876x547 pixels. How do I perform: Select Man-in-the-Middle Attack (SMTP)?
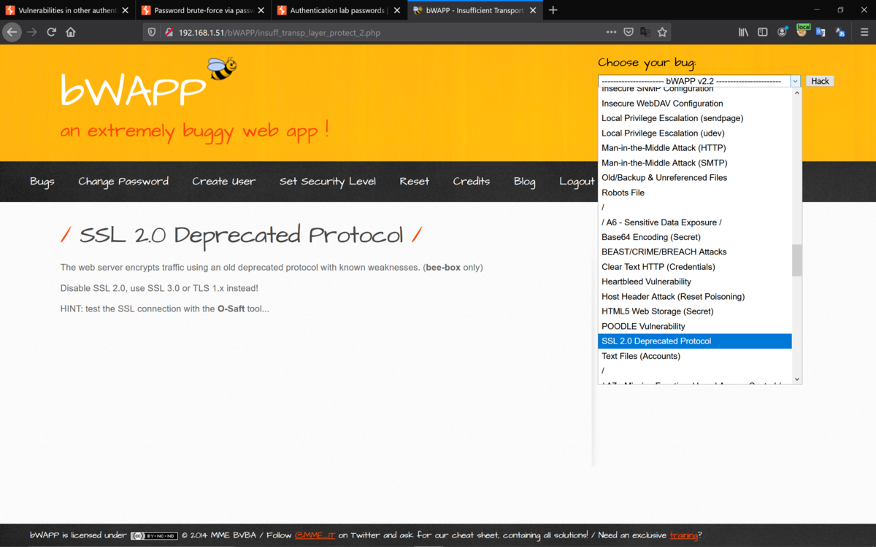coord(694,163)
